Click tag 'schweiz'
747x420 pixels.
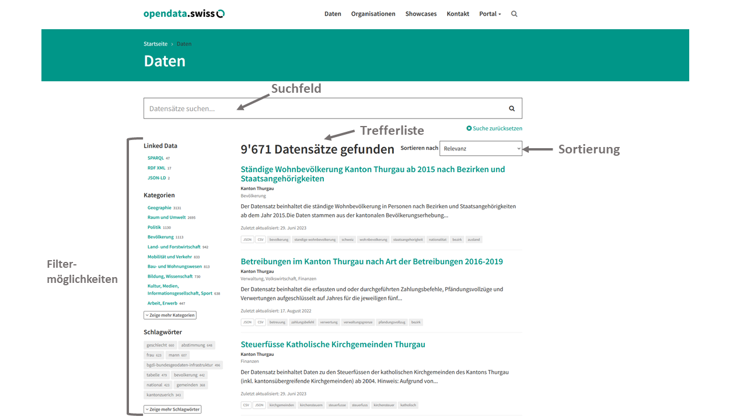(348, 240)
